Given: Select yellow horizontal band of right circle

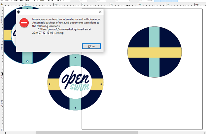Looking at the screenshot, I should [x=139, y=52].
